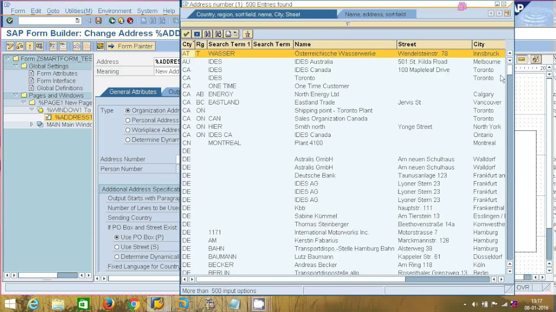Screen dimensions: 556x312
Task: Sort by the Street column header
Action: (x=434, y=44)
